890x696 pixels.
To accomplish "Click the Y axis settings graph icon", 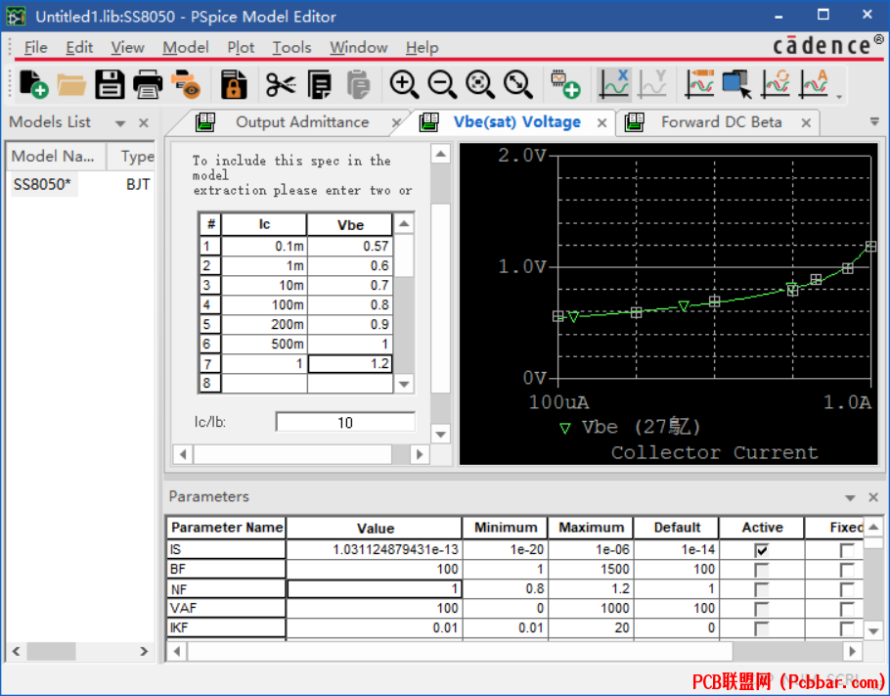I will tap(652, 84).
